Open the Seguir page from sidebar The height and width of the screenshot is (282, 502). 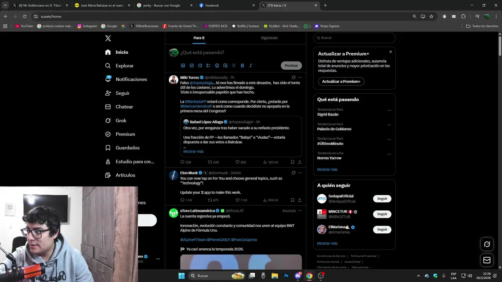click(117, 93)
